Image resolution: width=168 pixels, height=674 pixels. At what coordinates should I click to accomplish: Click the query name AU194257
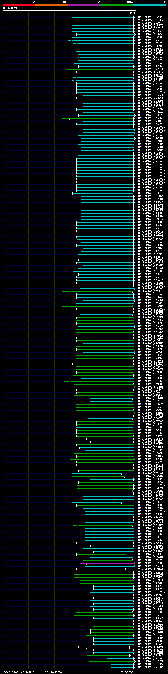[10, 8]
